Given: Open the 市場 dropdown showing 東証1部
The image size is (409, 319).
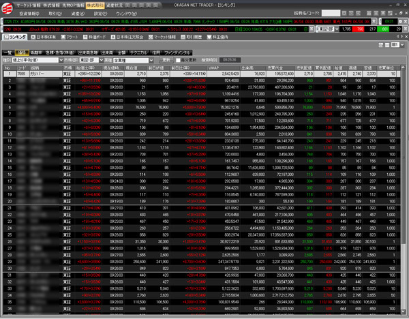Looking at the screenshot, I should coord(101,60).
